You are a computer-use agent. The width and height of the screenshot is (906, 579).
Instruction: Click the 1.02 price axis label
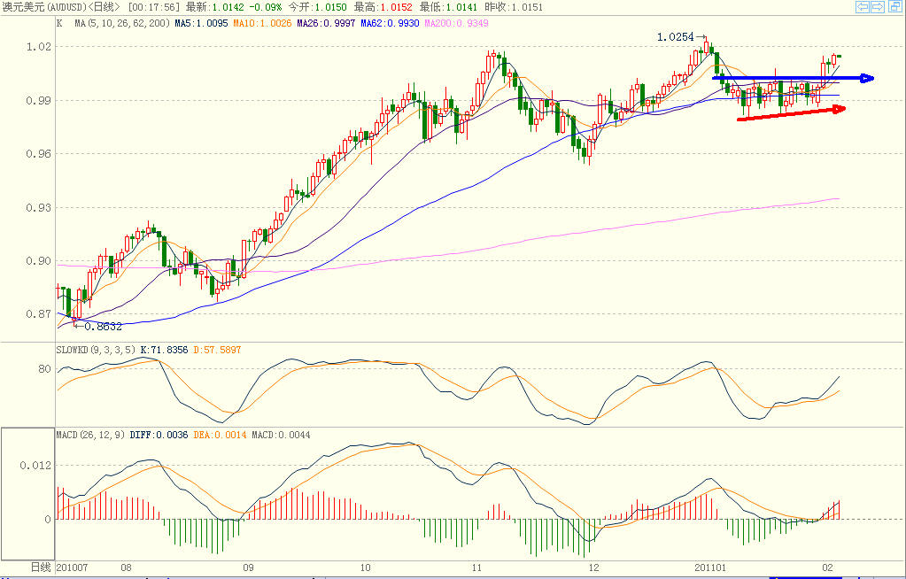[x=39, y=47]
